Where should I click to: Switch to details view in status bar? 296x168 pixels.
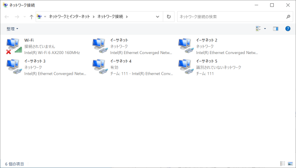(283, 164)
